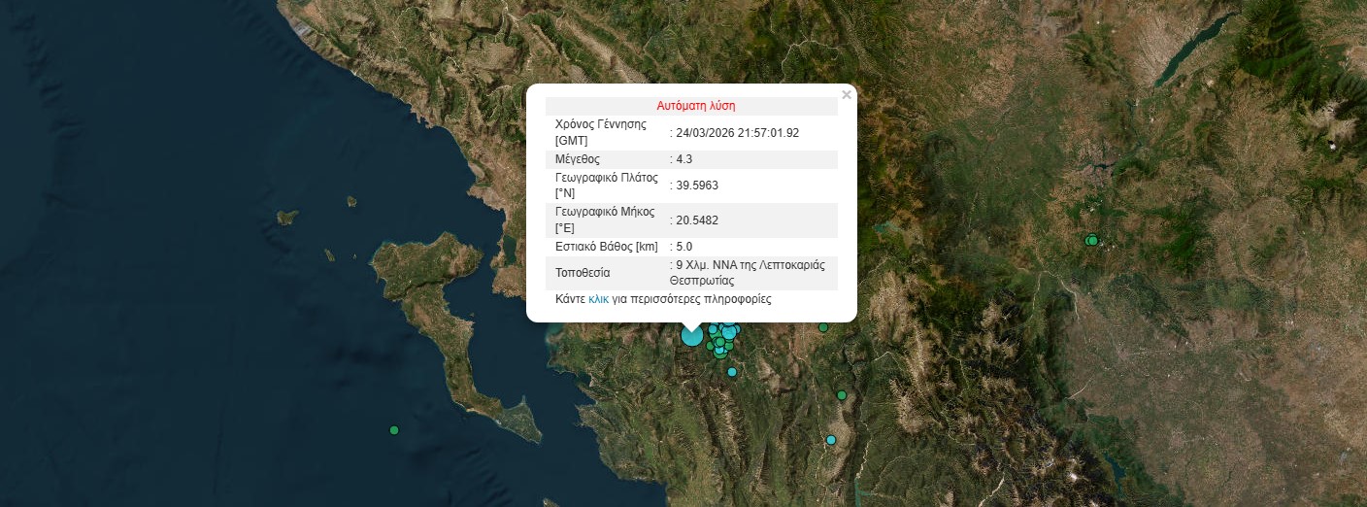Click the focal depth value 5.0
The width and height of the screenshot is (1367, 507).
(x=683, y=247)
